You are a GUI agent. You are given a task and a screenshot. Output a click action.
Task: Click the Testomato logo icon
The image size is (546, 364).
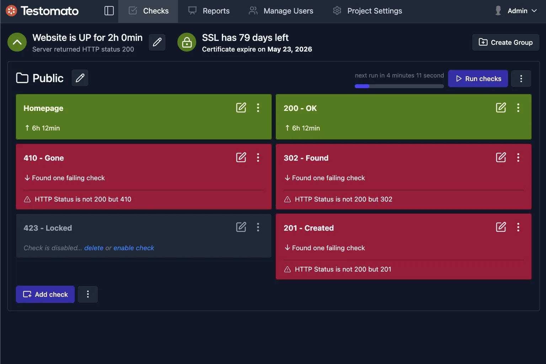[11, 11]
